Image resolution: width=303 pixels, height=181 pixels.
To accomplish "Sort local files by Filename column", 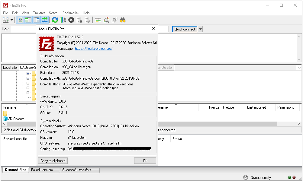I will point(19,107).
